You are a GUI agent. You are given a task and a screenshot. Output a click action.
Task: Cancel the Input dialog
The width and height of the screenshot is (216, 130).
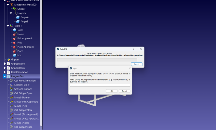124,91
